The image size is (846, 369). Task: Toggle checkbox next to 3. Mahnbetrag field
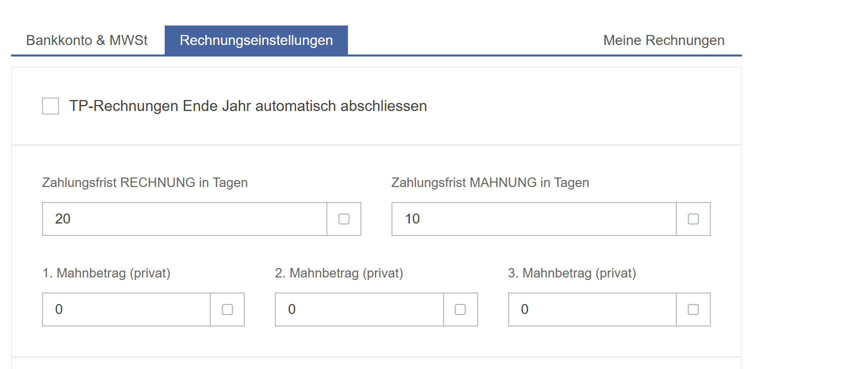tap(693, 309)
